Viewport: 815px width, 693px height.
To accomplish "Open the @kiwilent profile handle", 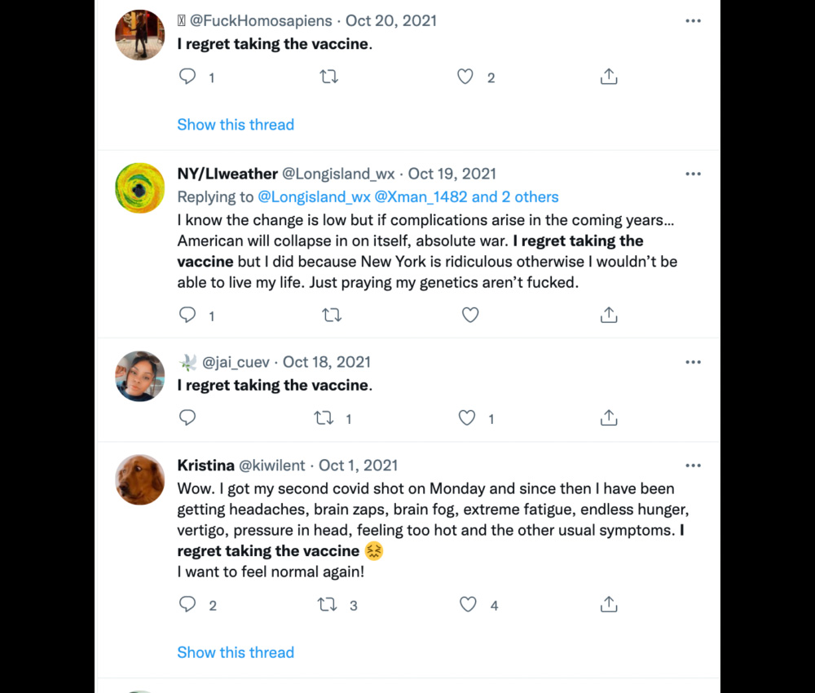I will (271, 466).
